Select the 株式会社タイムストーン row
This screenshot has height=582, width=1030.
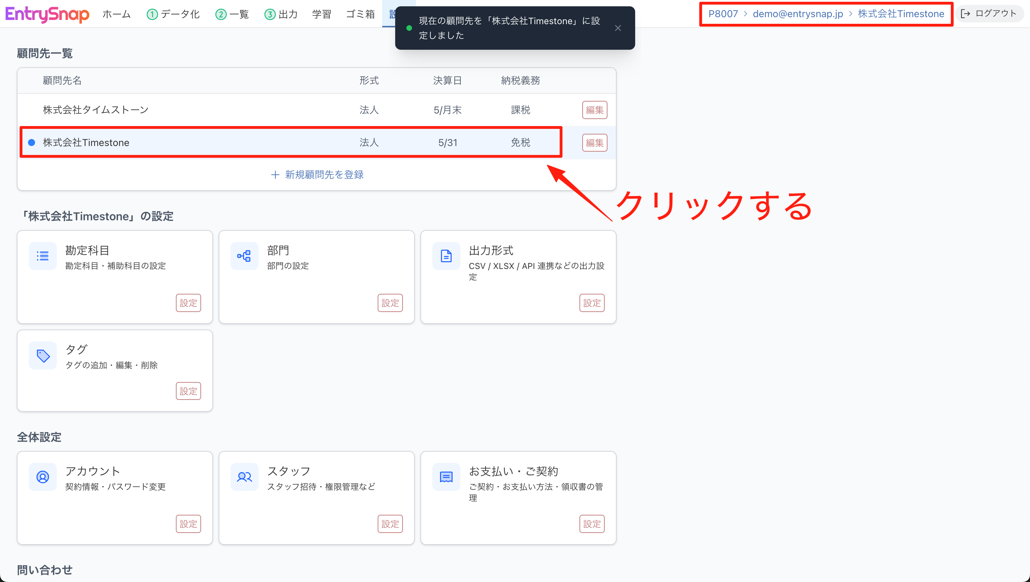point(316,110)
